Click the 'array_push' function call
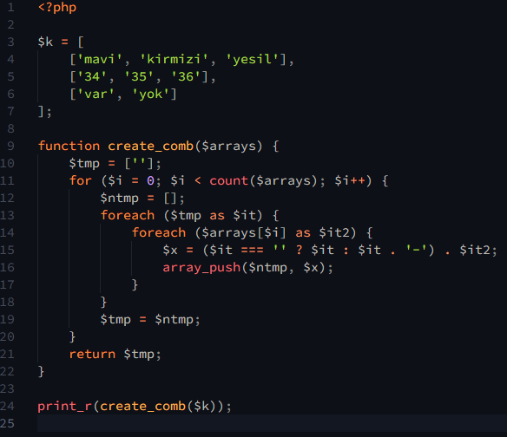 (x=201, y=268)
